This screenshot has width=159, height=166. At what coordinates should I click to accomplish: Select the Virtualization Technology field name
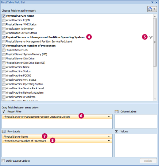pos(20,29)
